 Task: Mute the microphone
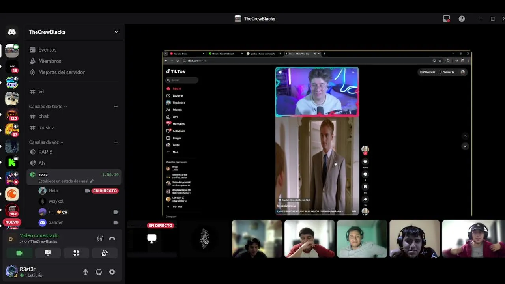[86, 272]
